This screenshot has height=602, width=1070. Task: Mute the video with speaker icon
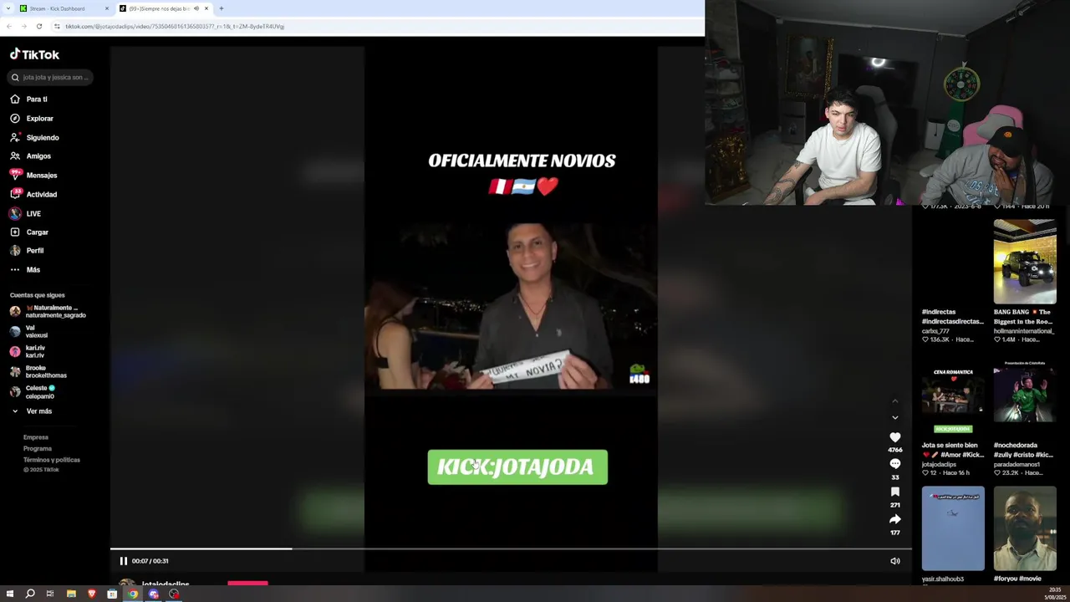[895, 561]
